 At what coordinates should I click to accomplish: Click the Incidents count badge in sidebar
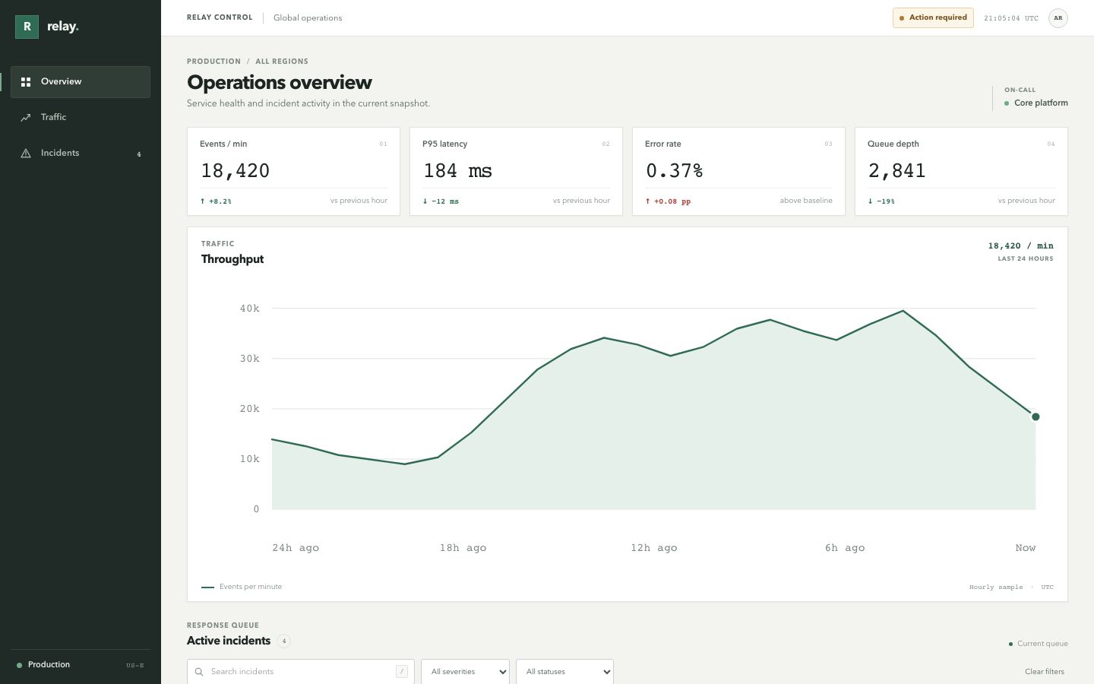[x=139, y=154]
